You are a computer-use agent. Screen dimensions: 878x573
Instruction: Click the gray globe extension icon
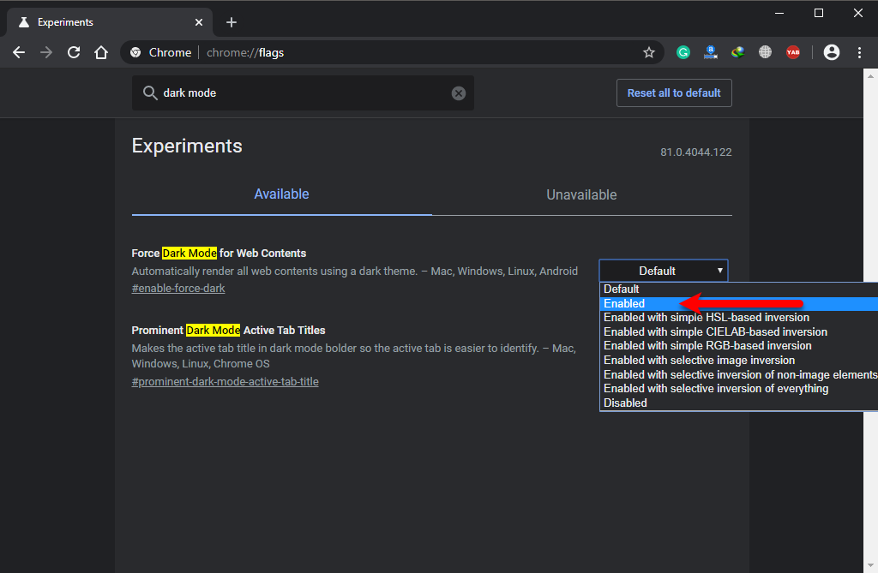(765, 52)
